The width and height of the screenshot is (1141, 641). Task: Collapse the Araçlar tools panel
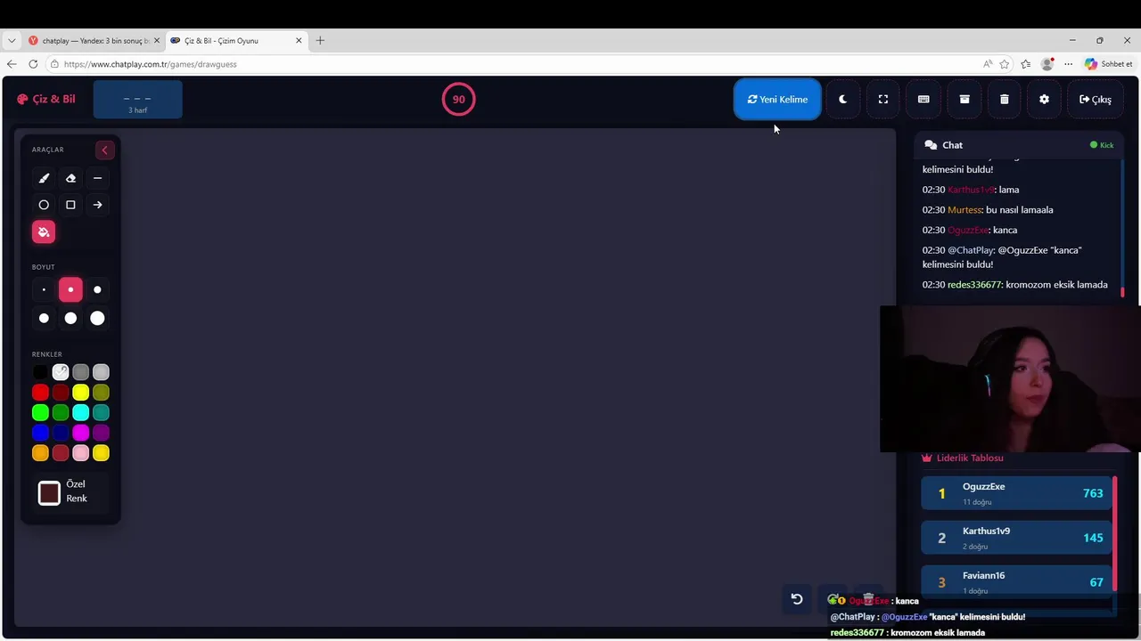[x=104, y=150]
